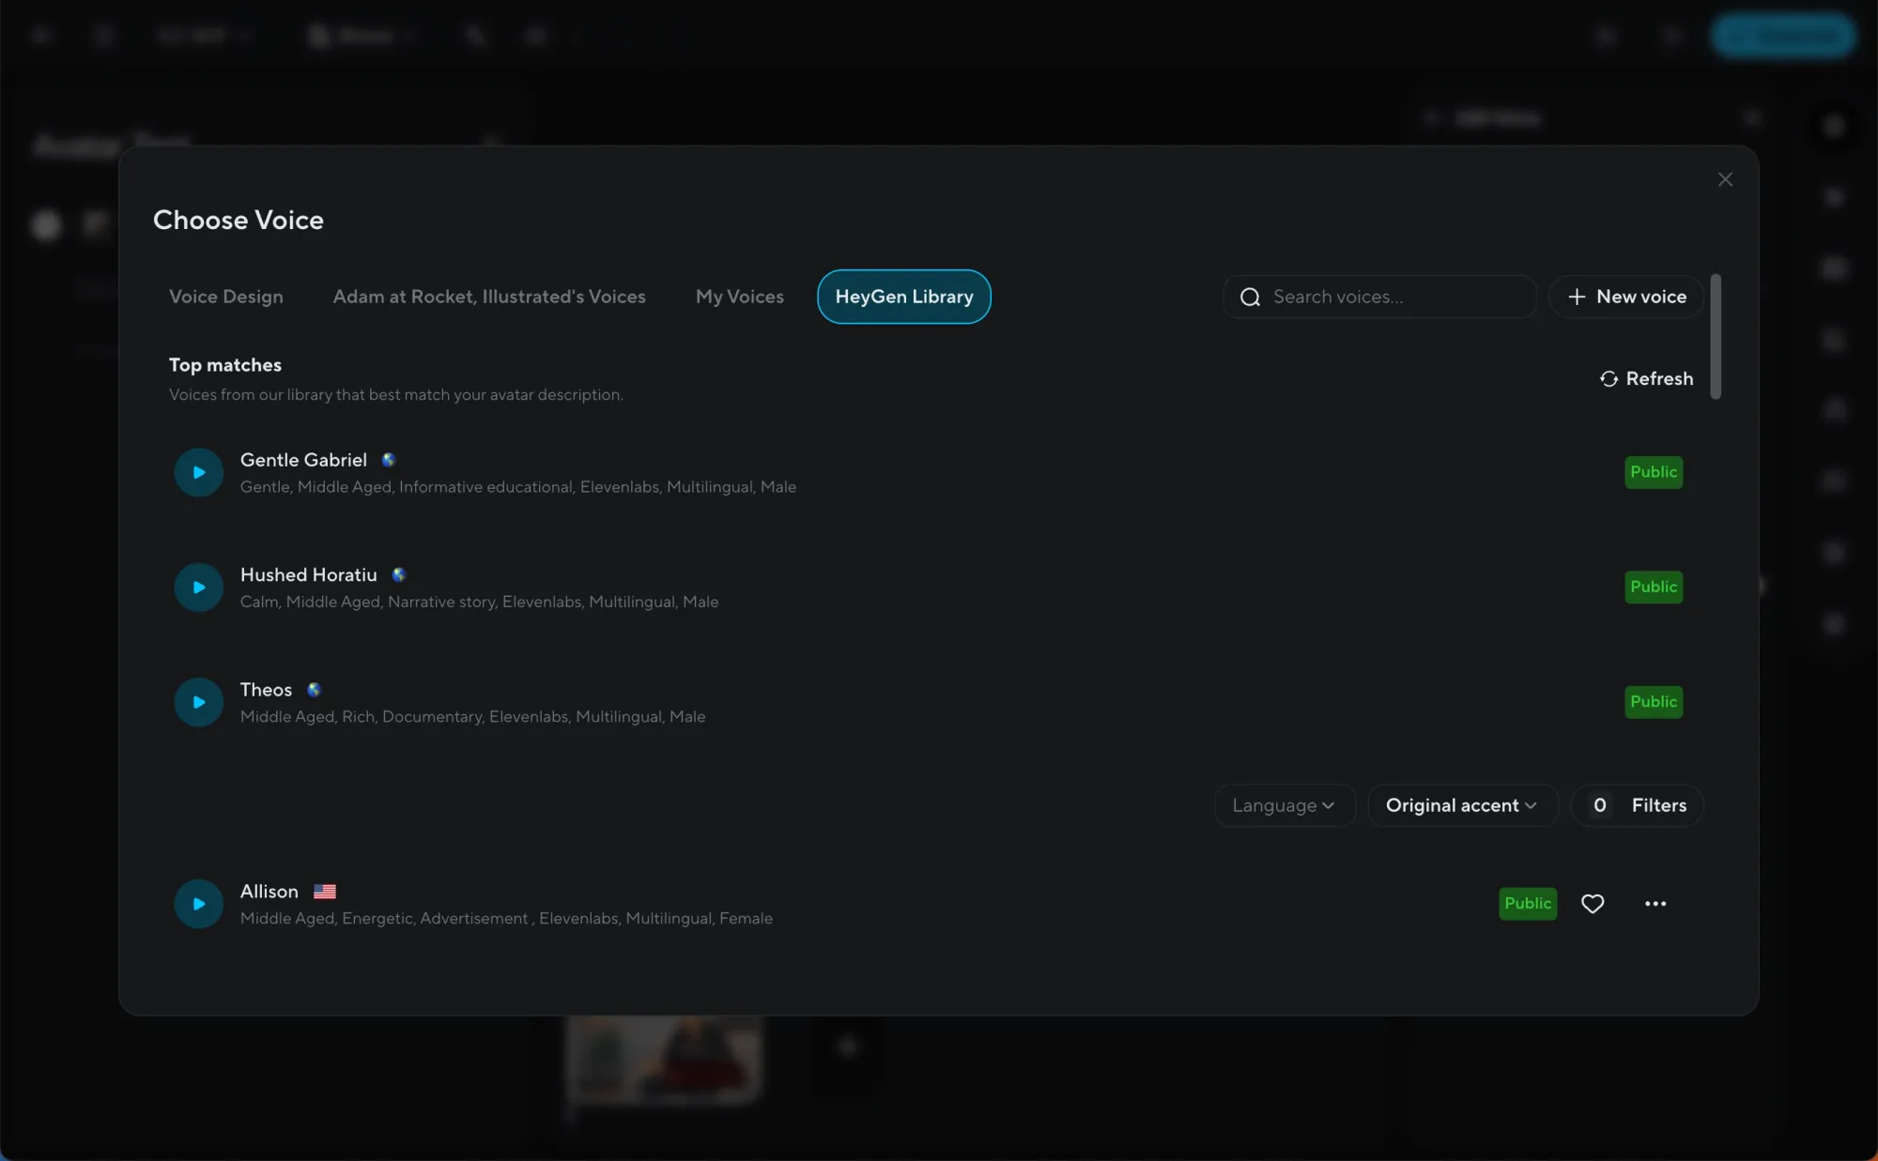Open the three-dot menu for Allison
Viewport: 1878px width, 1161px height.
[x=1655, y=904]
